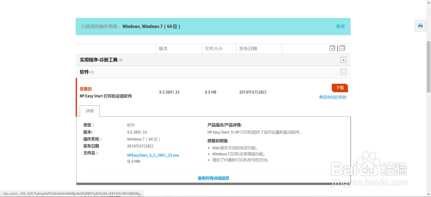Click the 软件 category title

(x=84, y=72)
